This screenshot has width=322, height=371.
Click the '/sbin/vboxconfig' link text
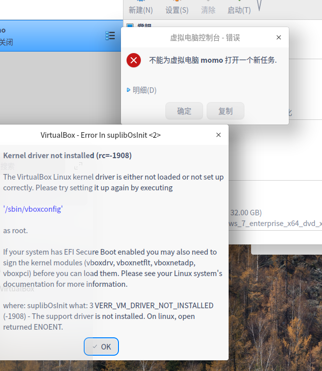pos(33,209)
